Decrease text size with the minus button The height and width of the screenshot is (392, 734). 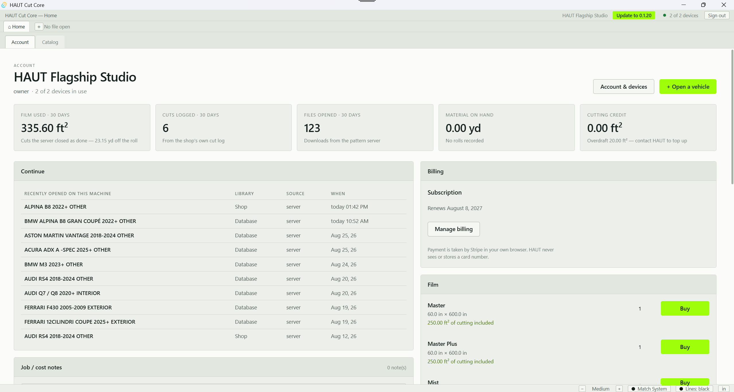[x=582, y=389]
